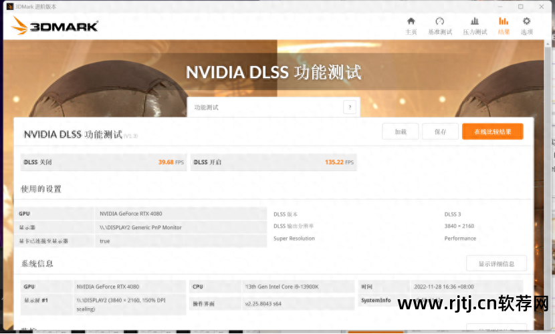The height and width of the screenshot is (334, 555).
Task: Click the 使用的设置 section heading
Action: 41,189
